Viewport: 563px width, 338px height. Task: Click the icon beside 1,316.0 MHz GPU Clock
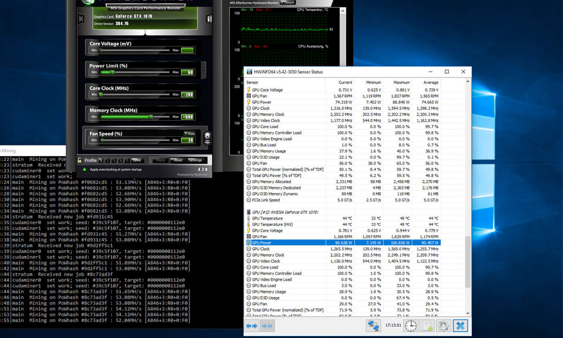click(249, 108)
